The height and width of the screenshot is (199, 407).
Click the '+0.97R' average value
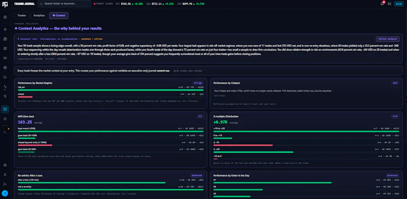(x=220, y=122)
